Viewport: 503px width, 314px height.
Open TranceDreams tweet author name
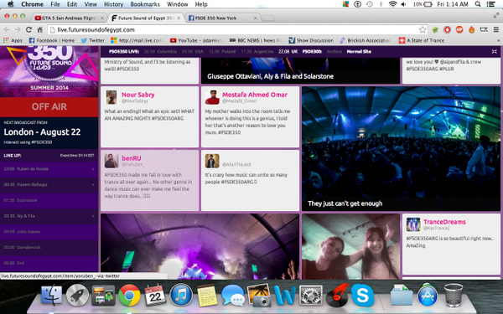tap(444, 222)
